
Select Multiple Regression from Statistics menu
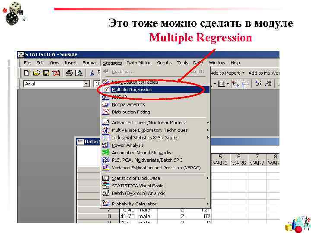point(155,90)
